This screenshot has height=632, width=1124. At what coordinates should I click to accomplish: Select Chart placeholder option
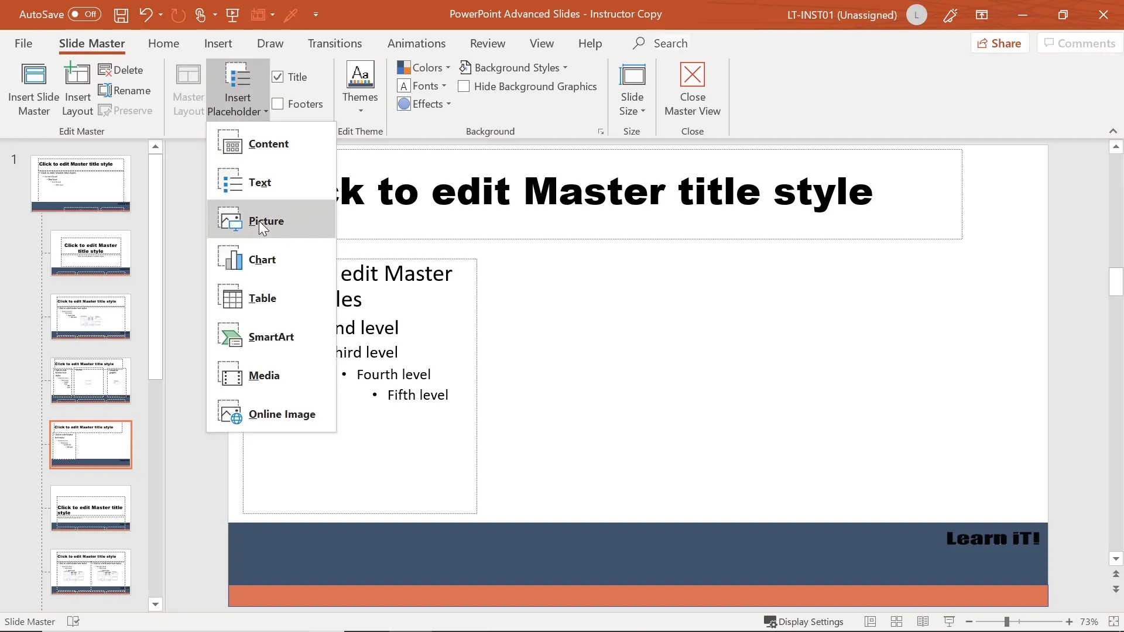coord(271,259)
